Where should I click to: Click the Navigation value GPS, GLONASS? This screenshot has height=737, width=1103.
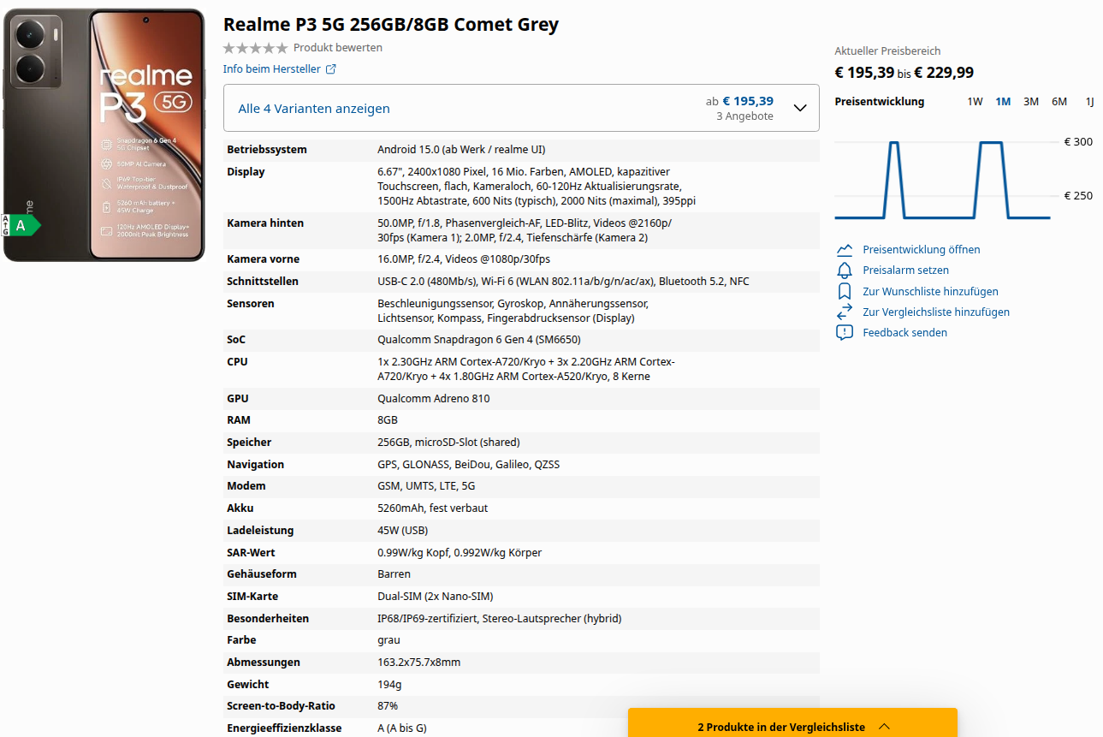[469, 465]
